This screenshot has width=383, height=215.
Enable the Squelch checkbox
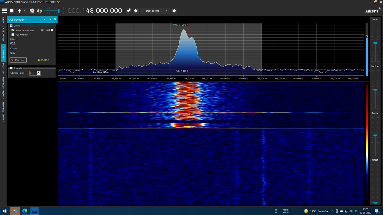[11, 68]
